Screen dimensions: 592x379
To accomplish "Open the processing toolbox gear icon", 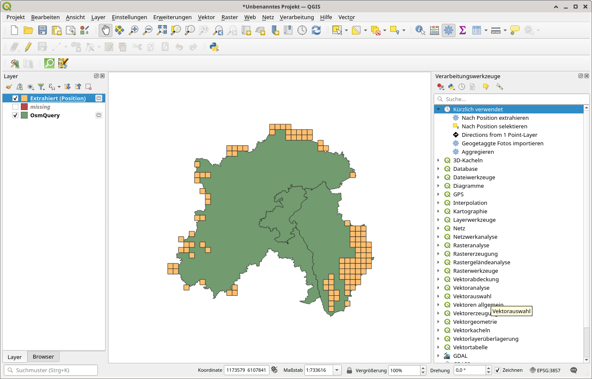I will click(x=448, y=30).
